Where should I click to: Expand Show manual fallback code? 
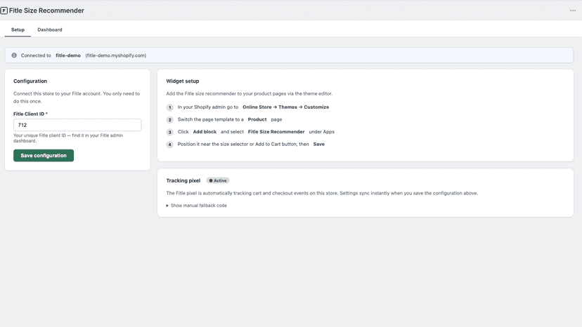point(196,206)
